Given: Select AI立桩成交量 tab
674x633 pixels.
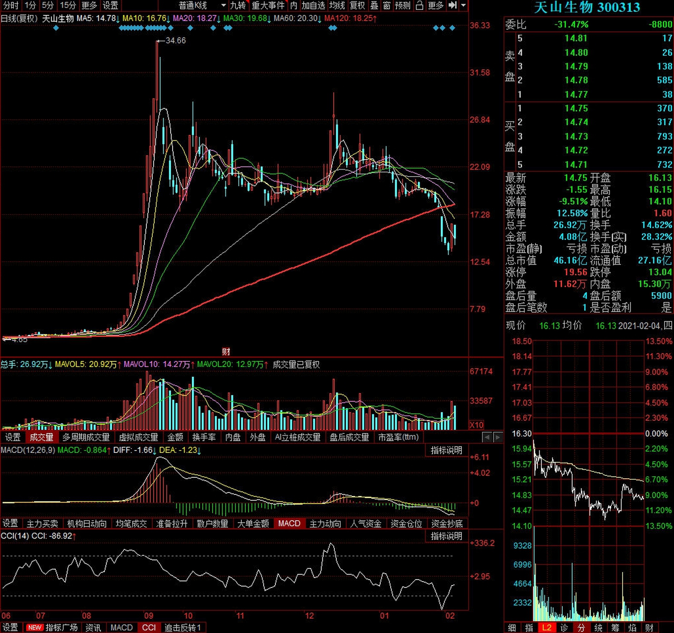Looking at the screenshot, I should (x=298, y=437).
